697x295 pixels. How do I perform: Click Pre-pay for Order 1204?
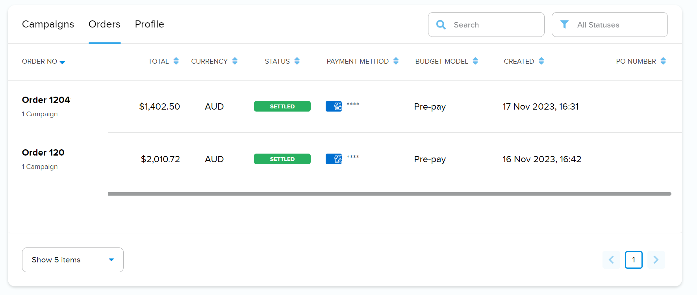pyautogui.click(x=430, y=107)
